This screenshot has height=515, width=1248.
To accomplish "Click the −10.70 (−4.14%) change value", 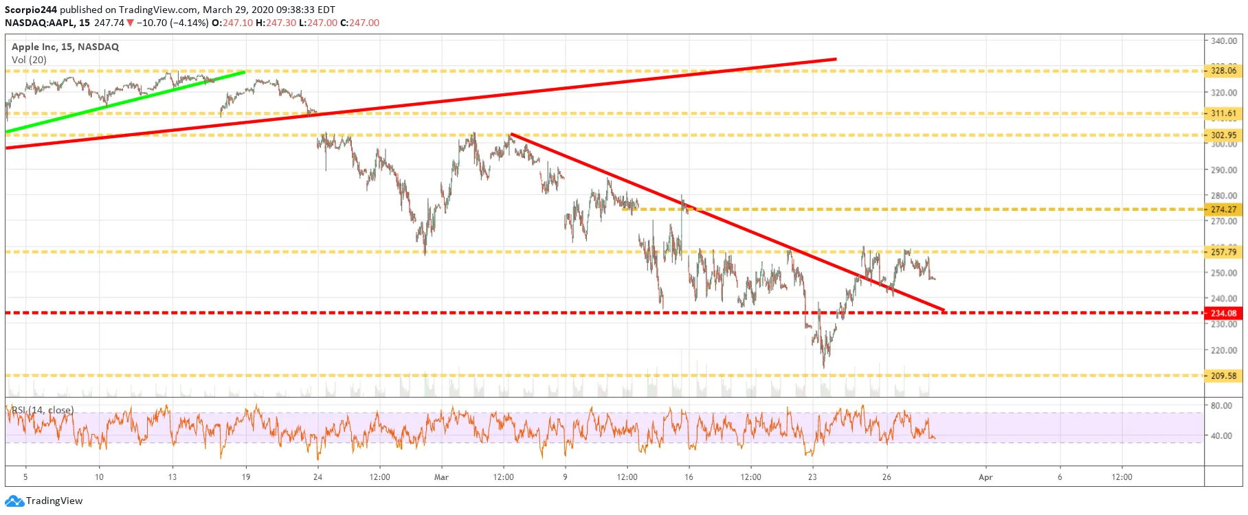I will (x=172, y=23).
